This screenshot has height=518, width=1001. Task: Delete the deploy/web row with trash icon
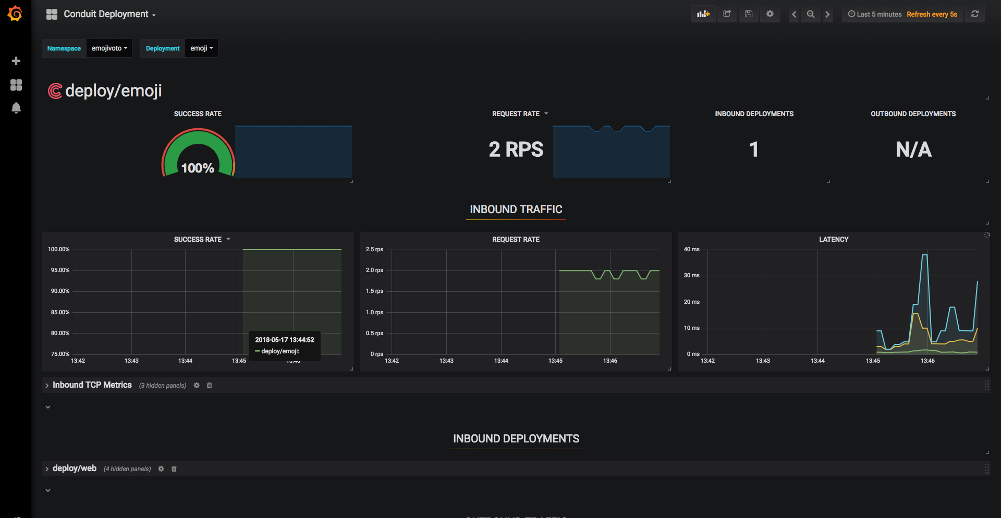[x=174, y=469]
